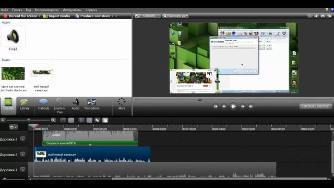Screen dimensions: 334x188
Task: Click the tips lightbulb icon
Action: point(327,10)
